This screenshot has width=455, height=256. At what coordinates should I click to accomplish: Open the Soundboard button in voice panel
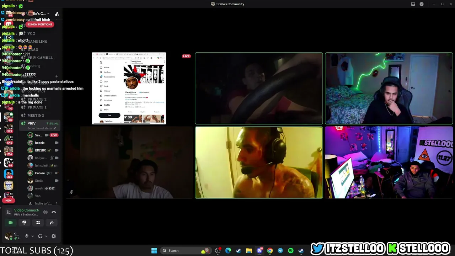(52, 223)
